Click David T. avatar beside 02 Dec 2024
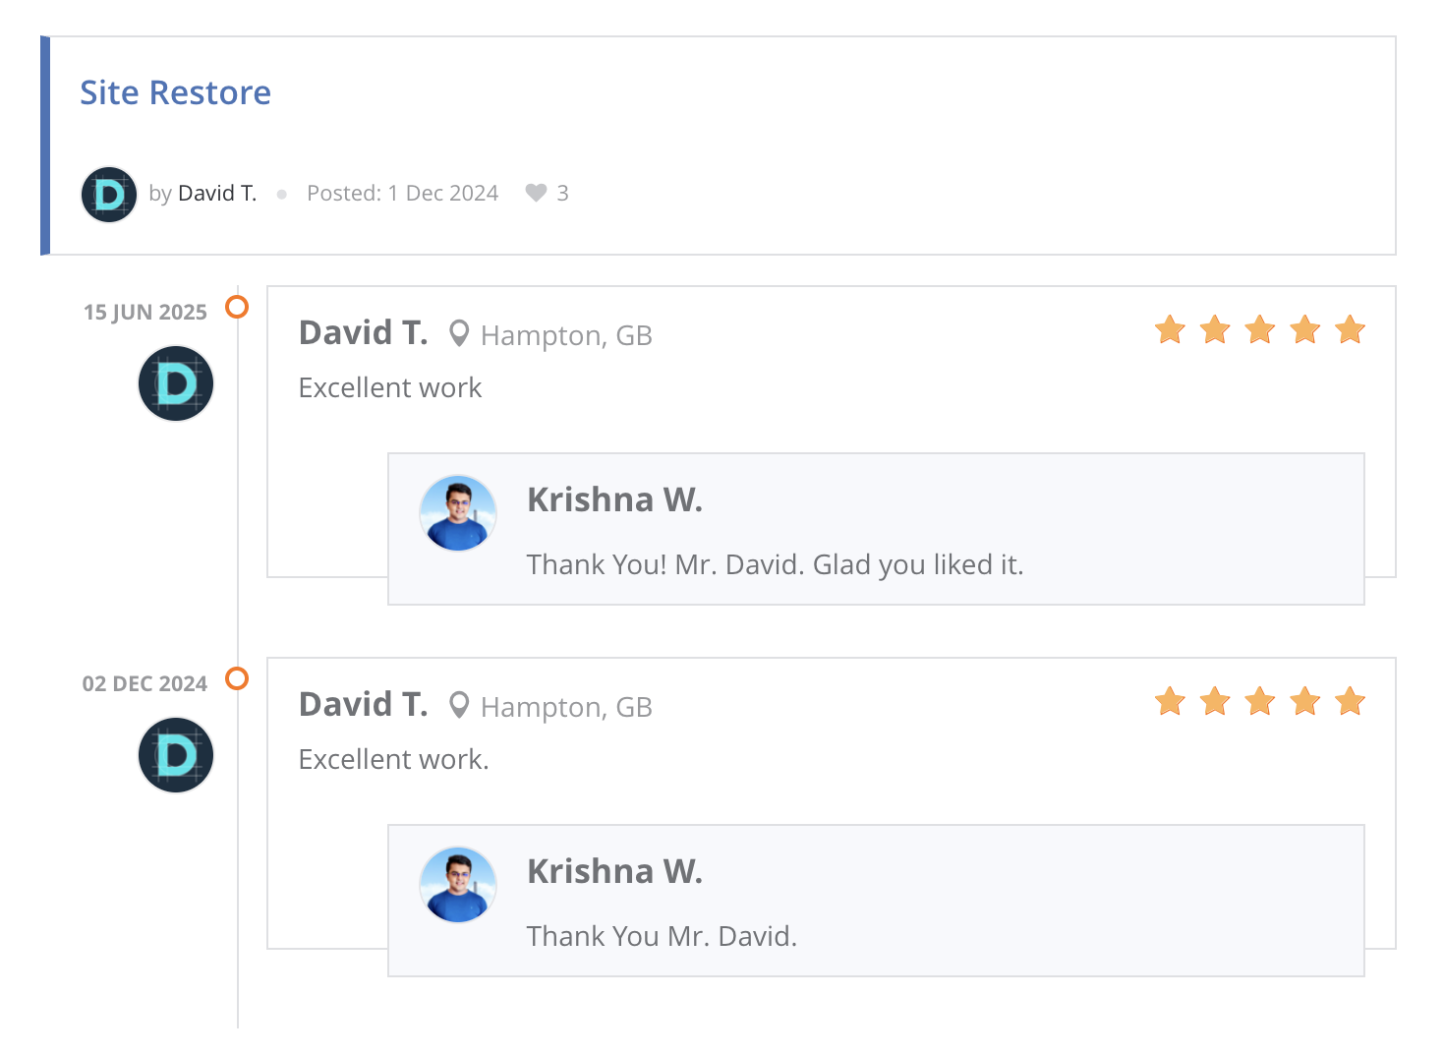The height and width of the screenshot is (1054, 1443). click(176, 755)
